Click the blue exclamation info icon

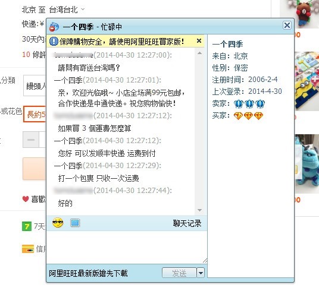[x=54, y=42]
